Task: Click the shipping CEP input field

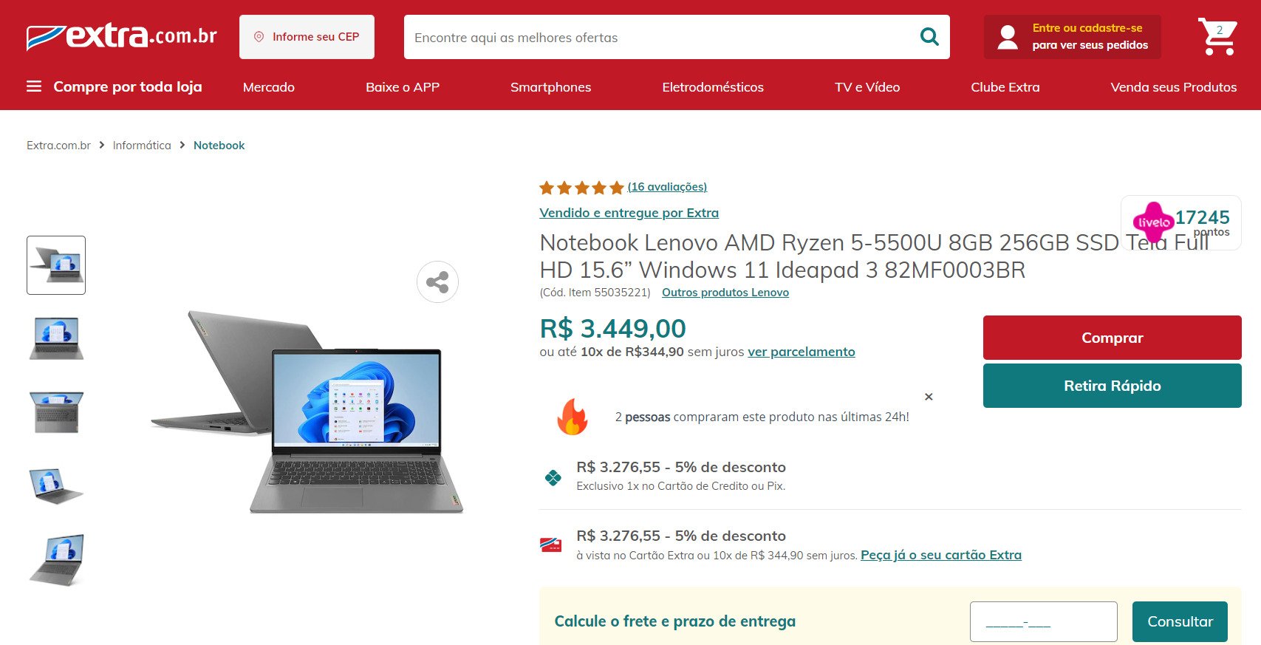Action: (1043, 621)
